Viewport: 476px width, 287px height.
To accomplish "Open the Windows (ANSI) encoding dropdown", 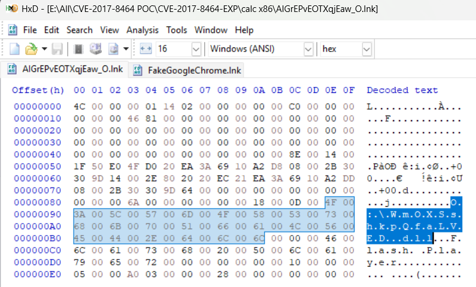I will (308, 49).
